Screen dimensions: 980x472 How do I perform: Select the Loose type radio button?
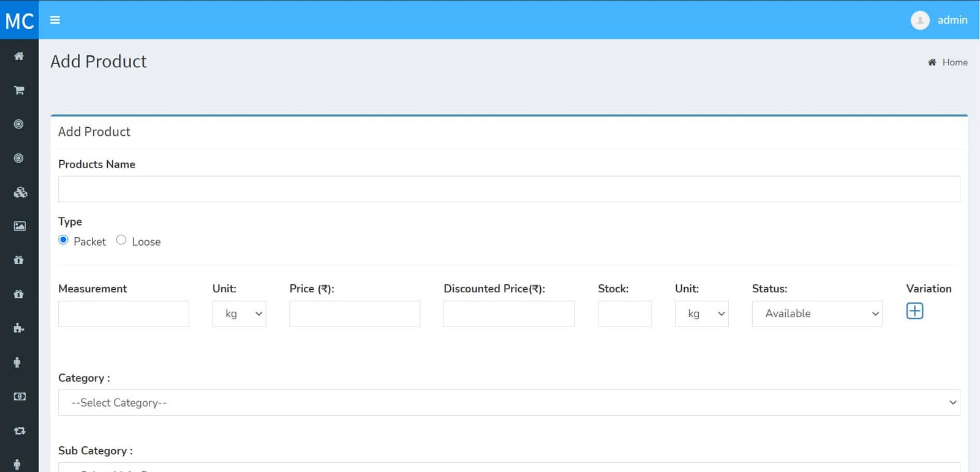pos(121,240)
